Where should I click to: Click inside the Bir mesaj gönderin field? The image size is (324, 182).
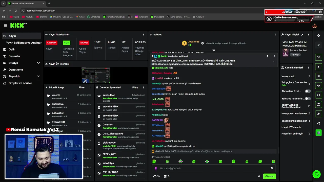click(214, 168)
